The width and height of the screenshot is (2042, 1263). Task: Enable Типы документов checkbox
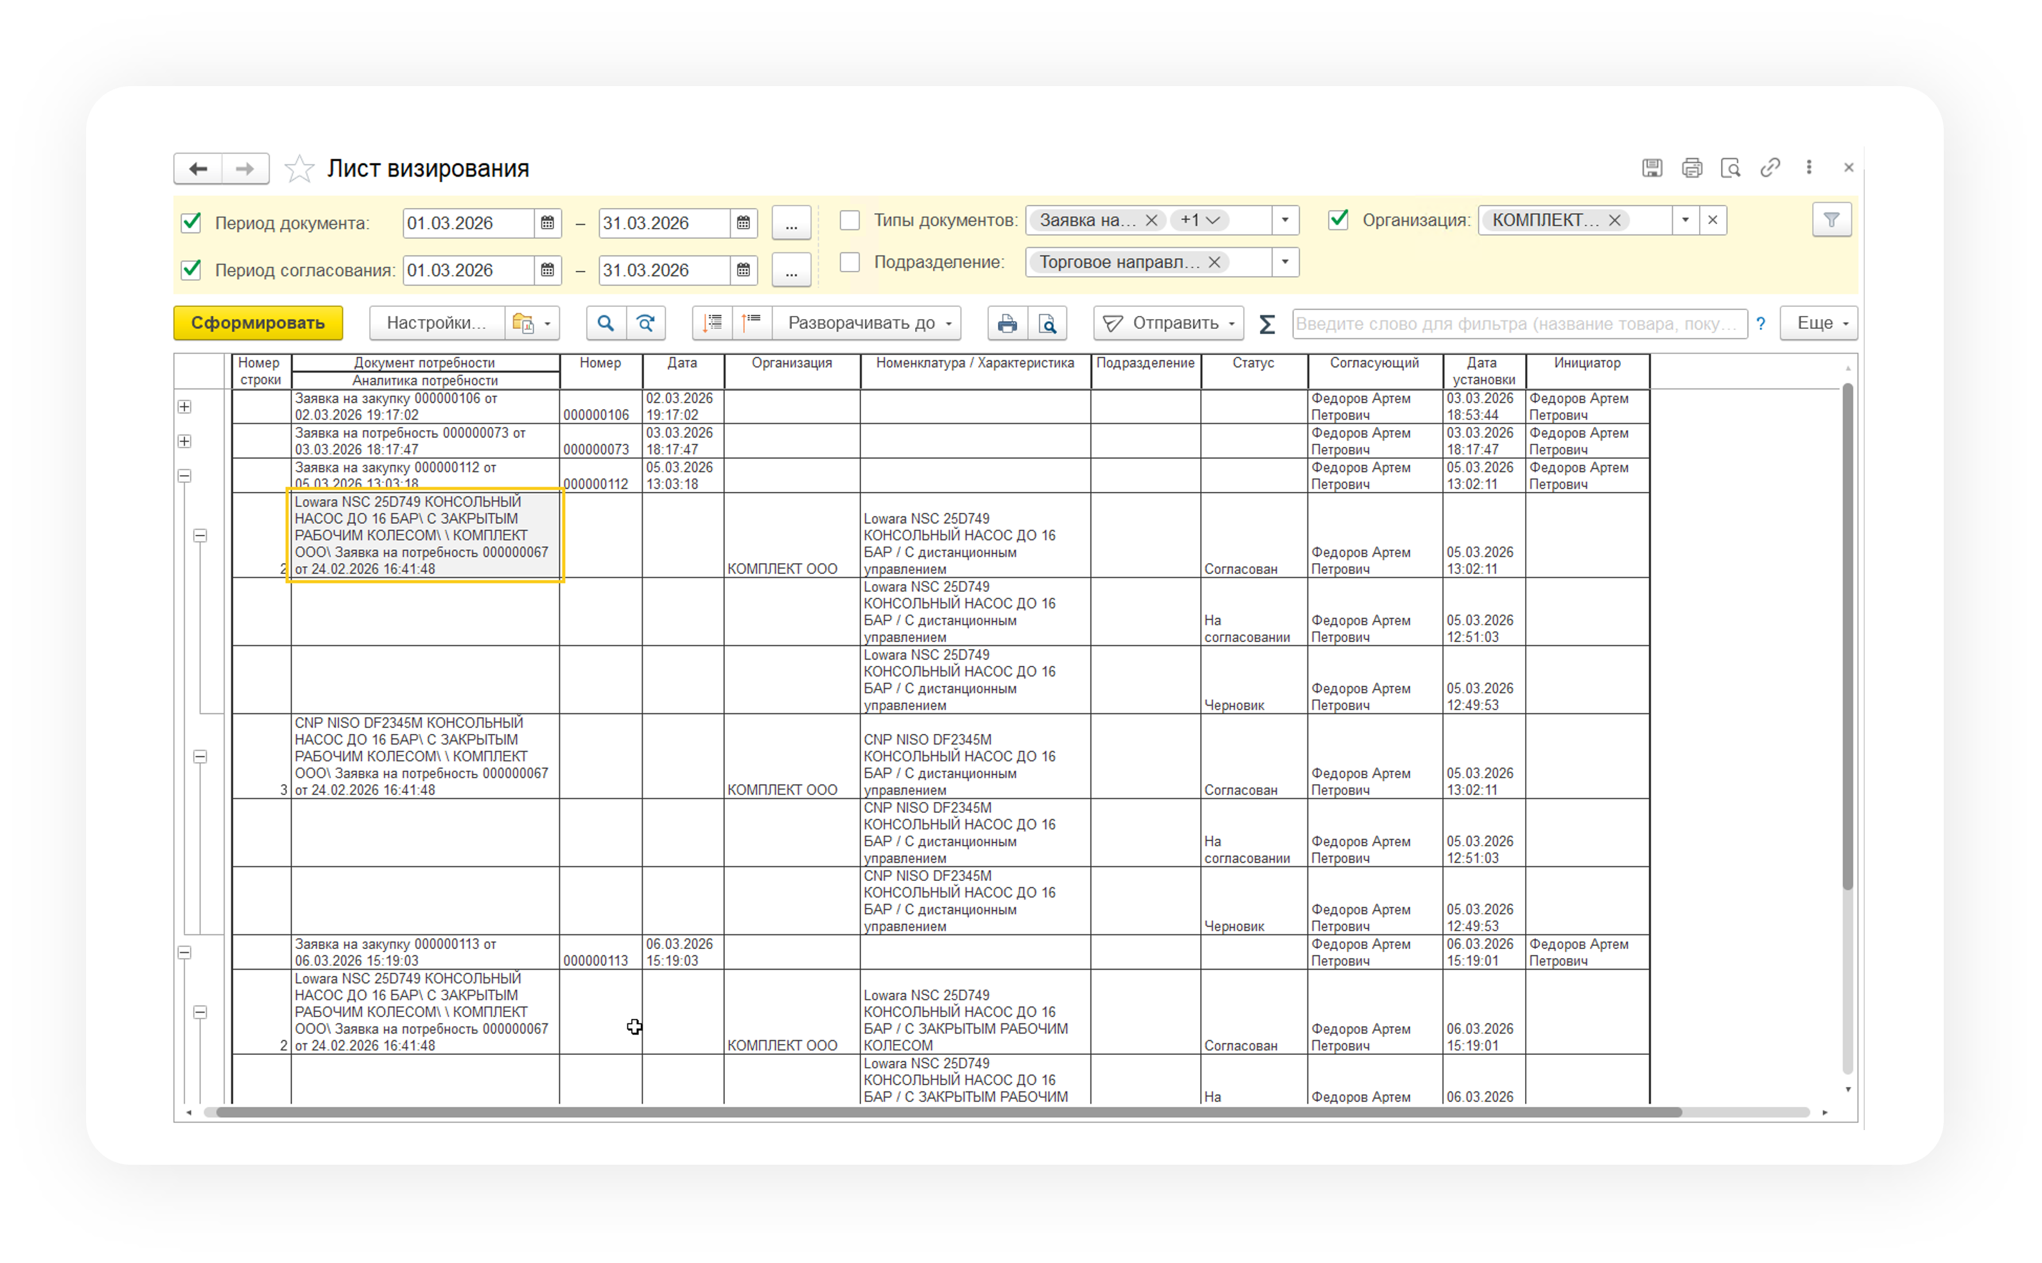(x=850, y=220)
